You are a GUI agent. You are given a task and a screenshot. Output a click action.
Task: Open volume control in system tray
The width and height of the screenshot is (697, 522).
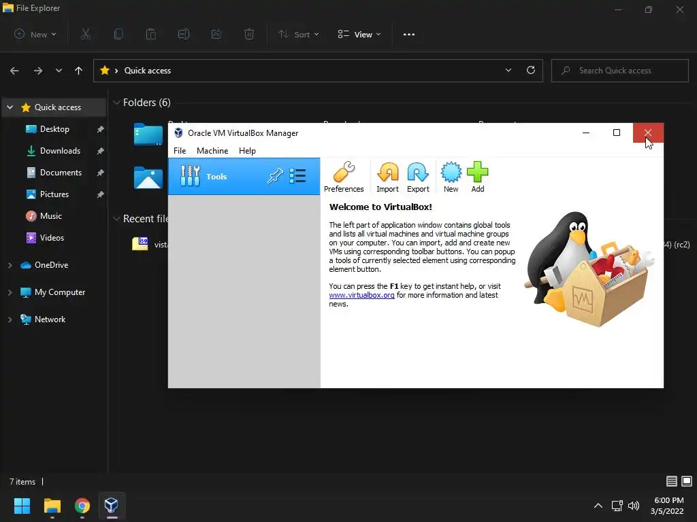pos(634,506)
